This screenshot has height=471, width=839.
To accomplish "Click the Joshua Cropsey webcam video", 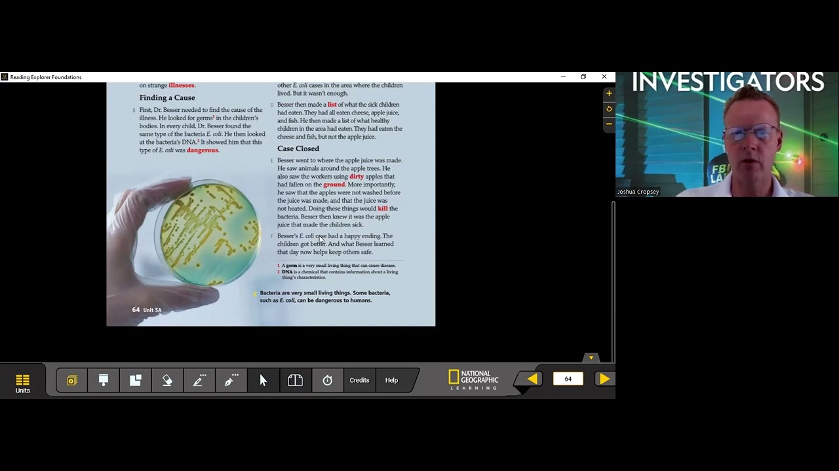I will point(727,134).
